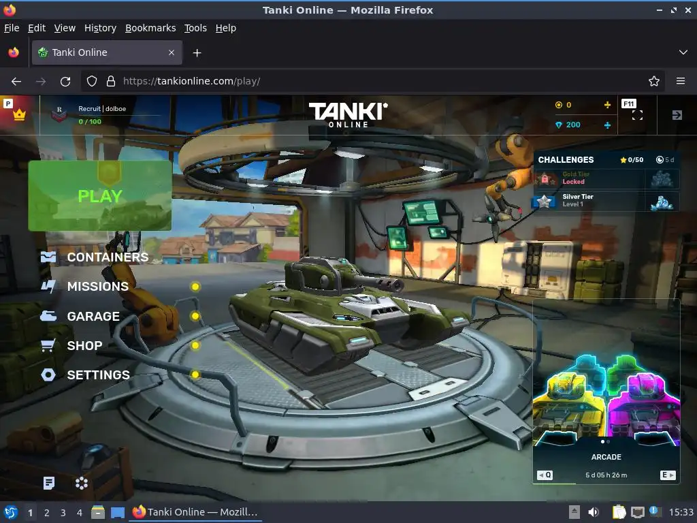This screenshot has width=697, height=523.
Task: Select the Silver Tier Level 1 row
Action: pyautogui.click(x=606, y=202)
